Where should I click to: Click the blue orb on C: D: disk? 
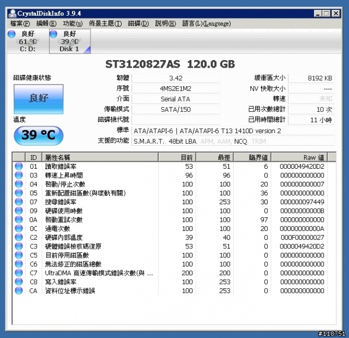11,34
